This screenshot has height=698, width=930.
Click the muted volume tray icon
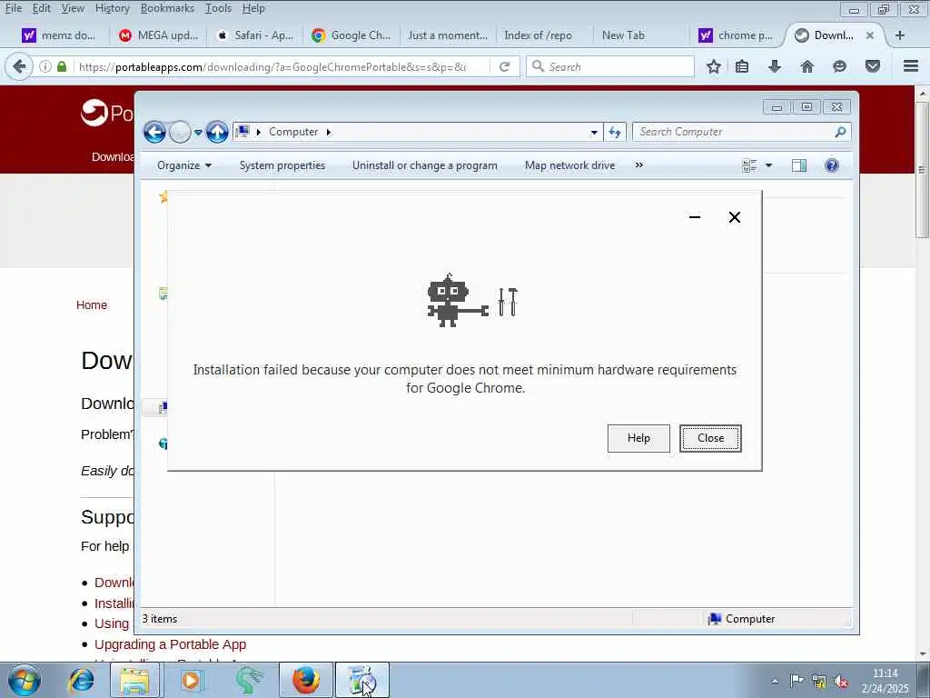(840, 680)
